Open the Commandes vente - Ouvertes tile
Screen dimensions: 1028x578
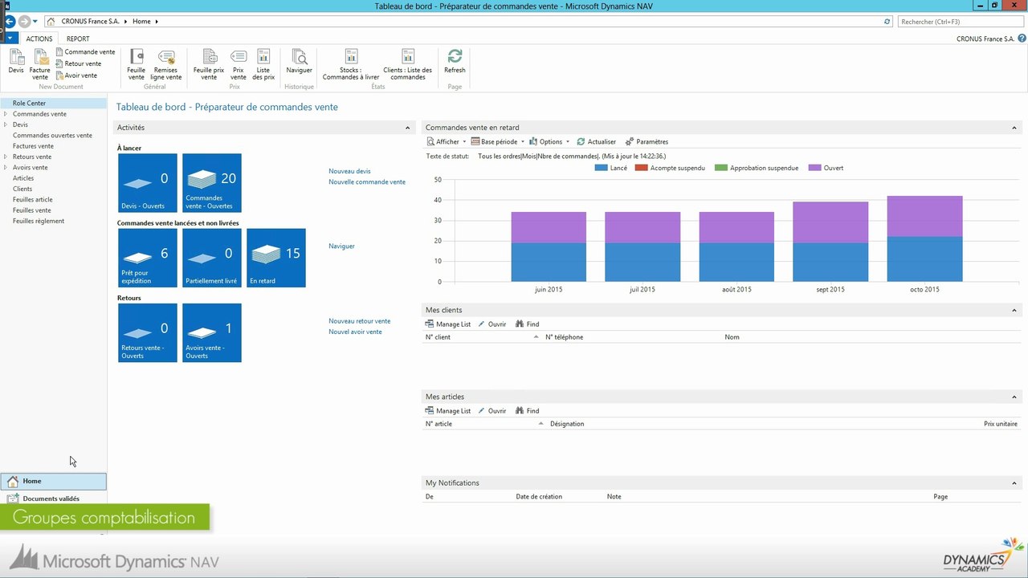click(212, 183)
